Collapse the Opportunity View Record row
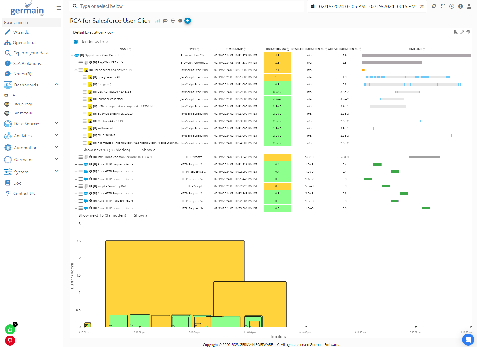Screen dimensions: 477x347 coord(72,55)
